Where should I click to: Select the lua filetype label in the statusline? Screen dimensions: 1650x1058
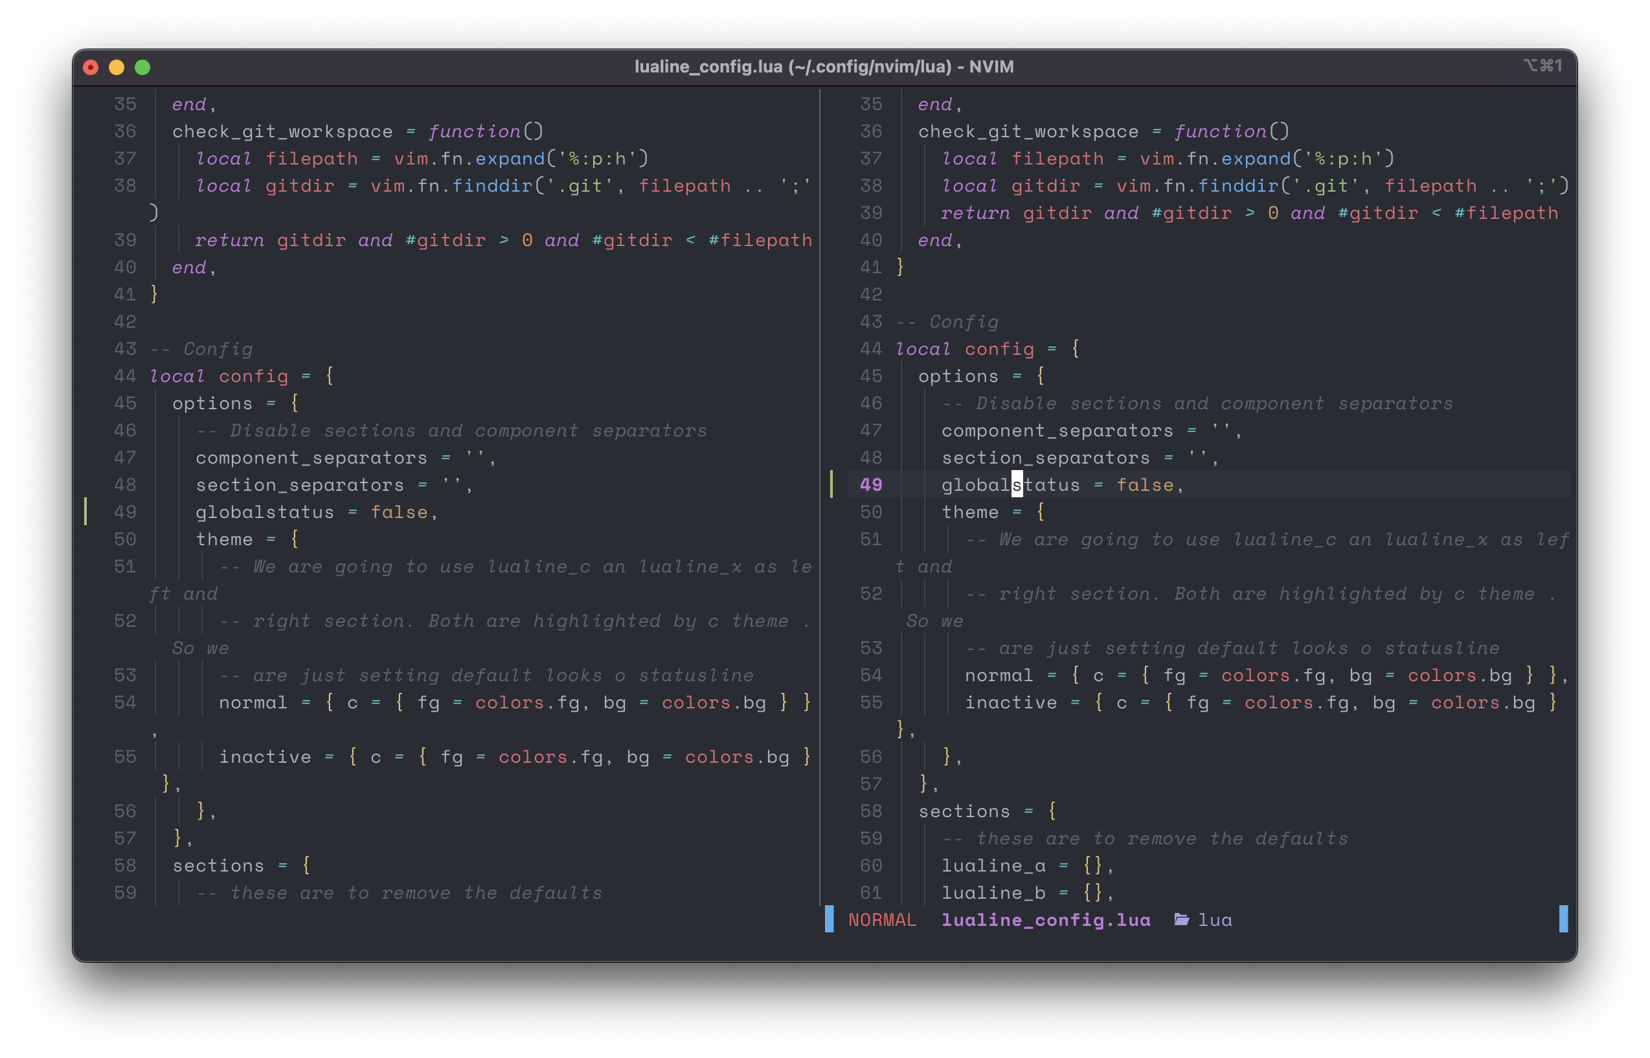[x=1214, y=920]
